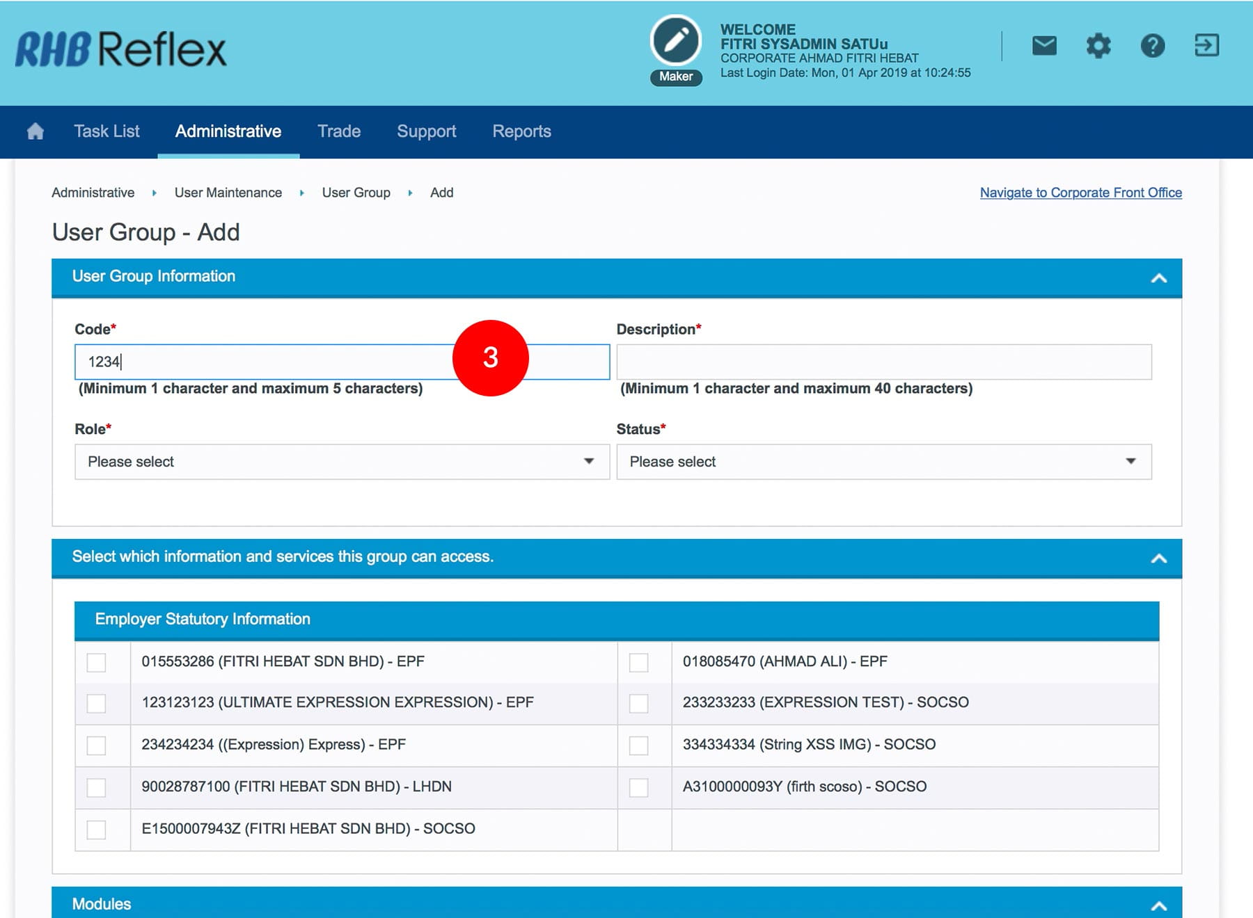The height and width of the screenshot is (918, 1253).
Task: Tick the 018085470 AHMAD ALI EPF checkbox
Action: point(638,662)
